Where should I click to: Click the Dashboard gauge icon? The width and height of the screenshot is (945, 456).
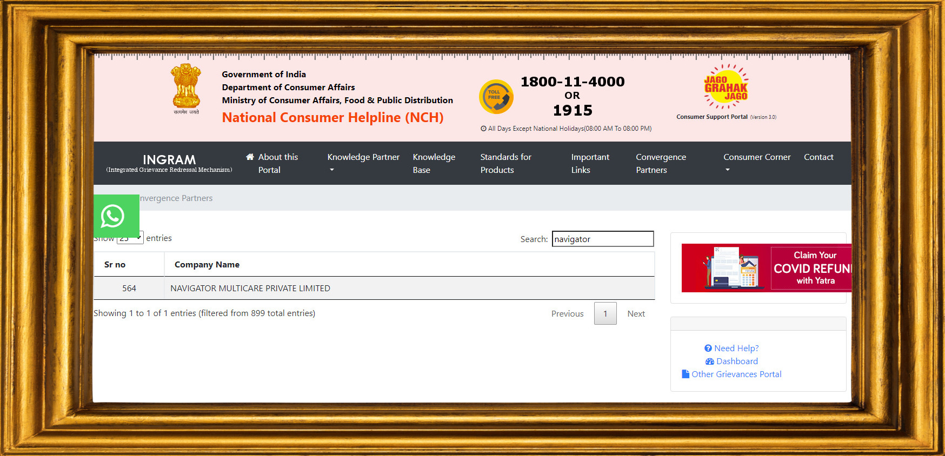[709, 361]
